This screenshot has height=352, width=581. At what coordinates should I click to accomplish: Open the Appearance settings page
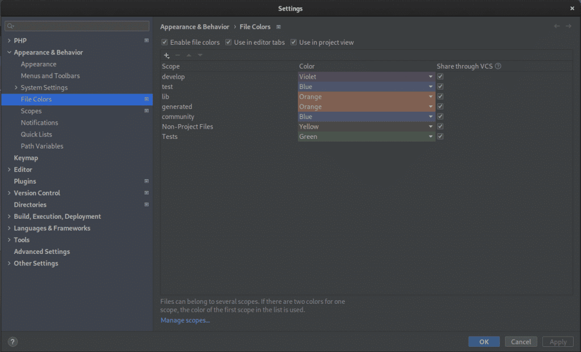coord(39,64)
